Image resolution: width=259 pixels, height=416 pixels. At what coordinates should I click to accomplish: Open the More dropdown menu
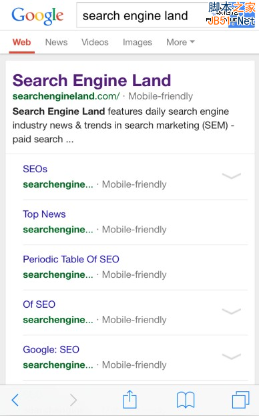pos(180,42)
